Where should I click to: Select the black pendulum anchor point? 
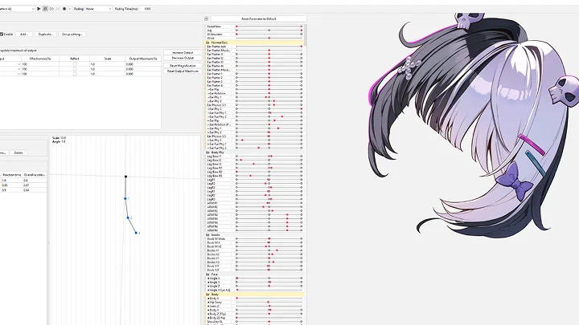point(125,177)
